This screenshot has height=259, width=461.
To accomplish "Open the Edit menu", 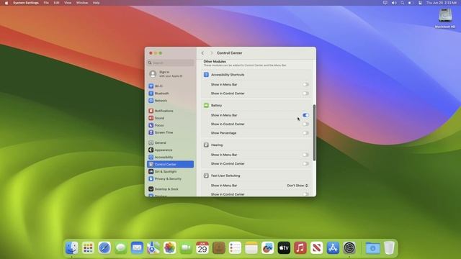I will point(56,3).
